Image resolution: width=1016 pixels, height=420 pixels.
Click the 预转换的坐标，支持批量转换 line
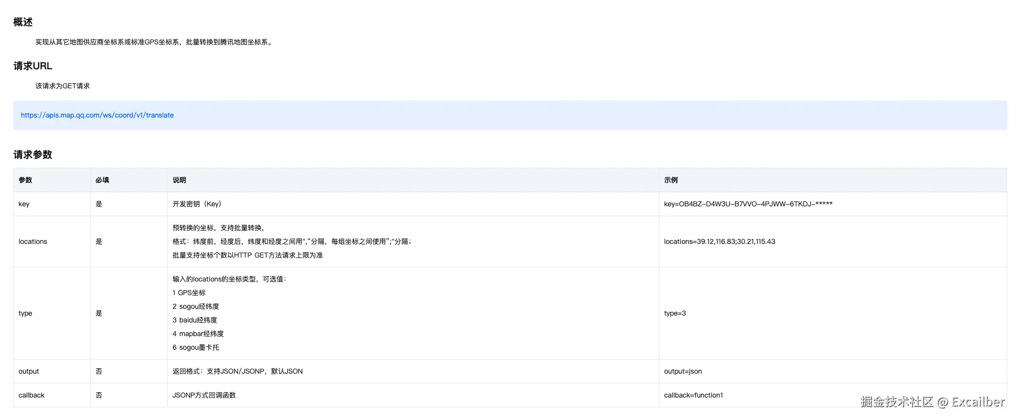[x=218, y=228]
